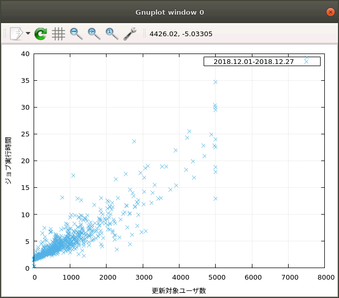This screenshot has height=298, width=339.
Task: Open settings with the wrench icon
Action: (x=130, y=34)
